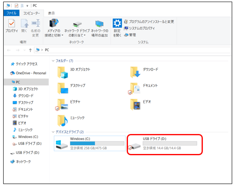Select the ミュージック folder icon
Viewport: 235px width, 188px height.
coord(62,121)
